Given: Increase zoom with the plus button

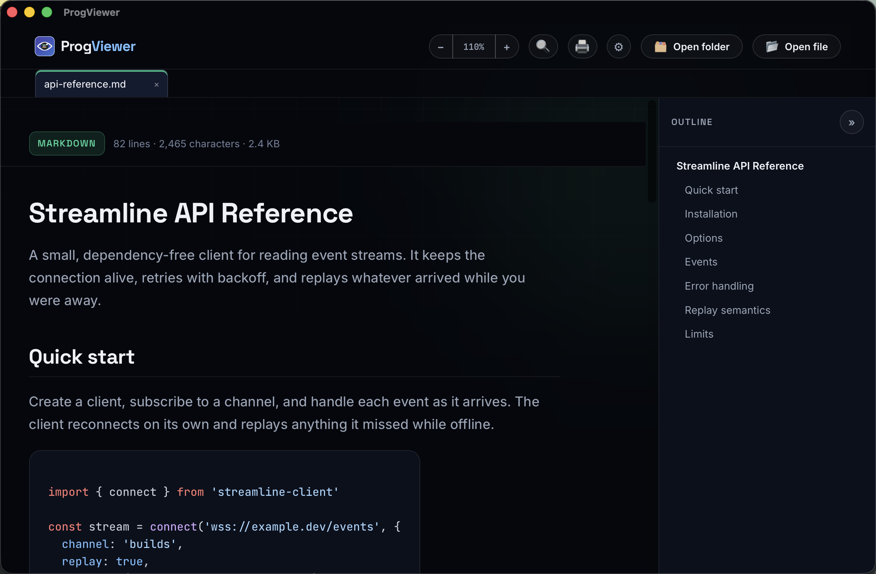Looking at the screenshot, I should 507,47.
